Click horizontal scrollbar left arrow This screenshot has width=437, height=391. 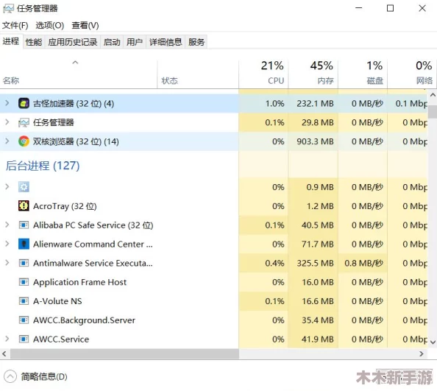click(x=4, y=354)
